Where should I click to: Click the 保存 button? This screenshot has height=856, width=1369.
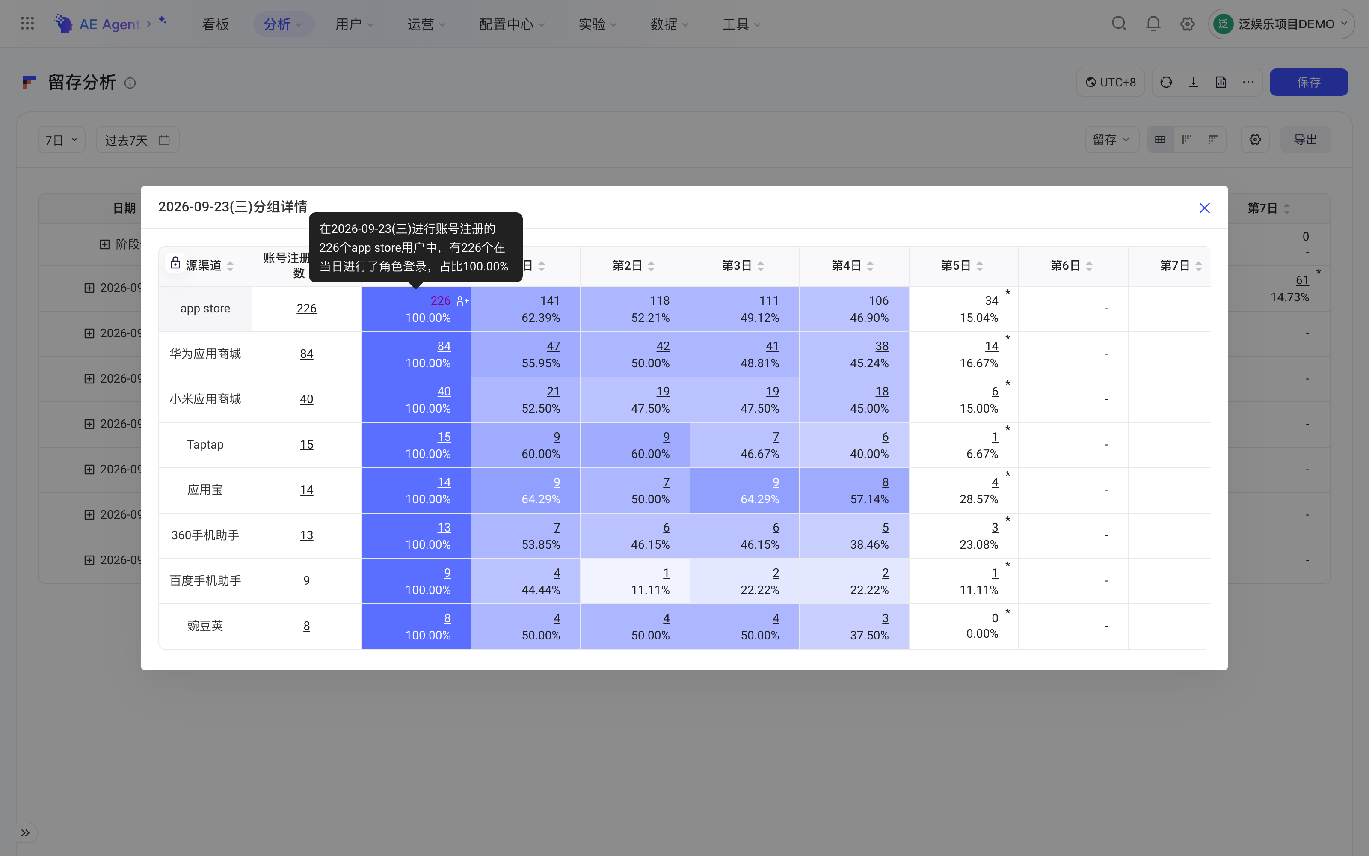coord(1309,83)
